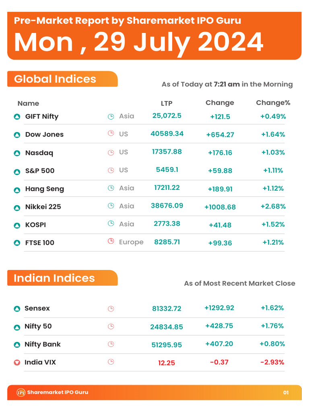Screen dimensions: 309x412
Task: Click the Sharemarket IPO Guru footer text
Action: tap(58, 392)
